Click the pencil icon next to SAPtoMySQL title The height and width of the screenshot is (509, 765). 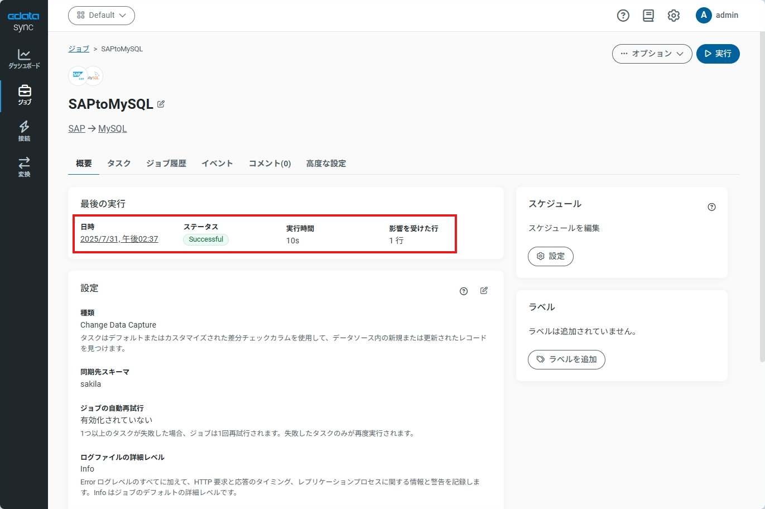(x=161, y=104)
